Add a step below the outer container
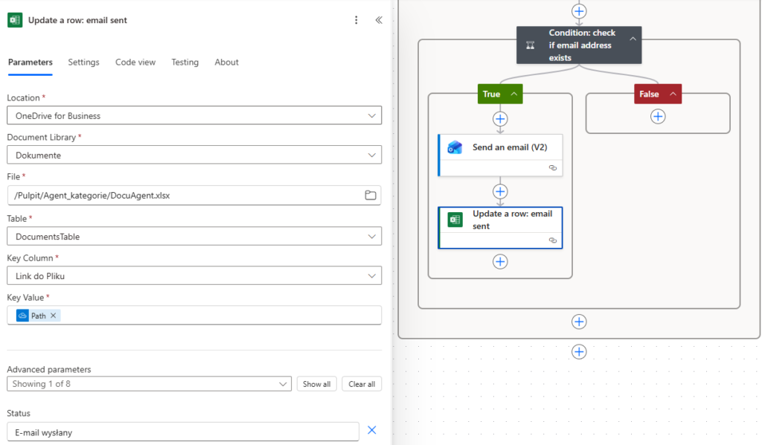The width and height of the screenshot is (762, 445). pyautogui.click(x=579, y=352)
